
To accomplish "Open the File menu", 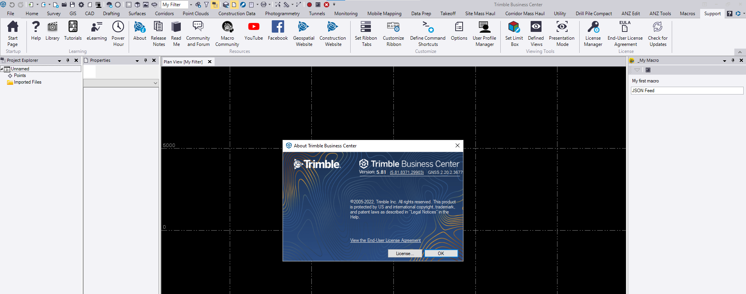I will click(10, 14).
